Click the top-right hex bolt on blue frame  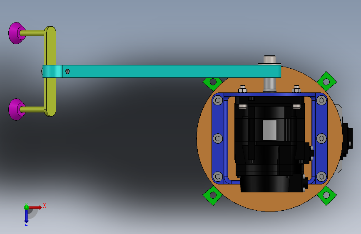coord(321,100)
